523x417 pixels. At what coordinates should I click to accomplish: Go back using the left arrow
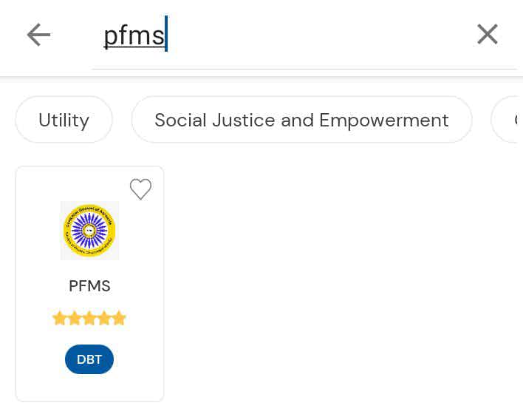(x=38, y=35)
